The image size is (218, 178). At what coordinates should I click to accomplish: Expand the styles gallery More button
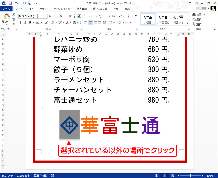pyautogui.click(x=188, y=23)
